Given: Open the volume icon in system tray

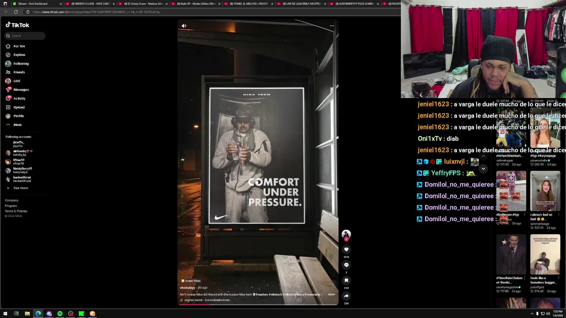Looking at the screenshot, I should pos(547,314).
